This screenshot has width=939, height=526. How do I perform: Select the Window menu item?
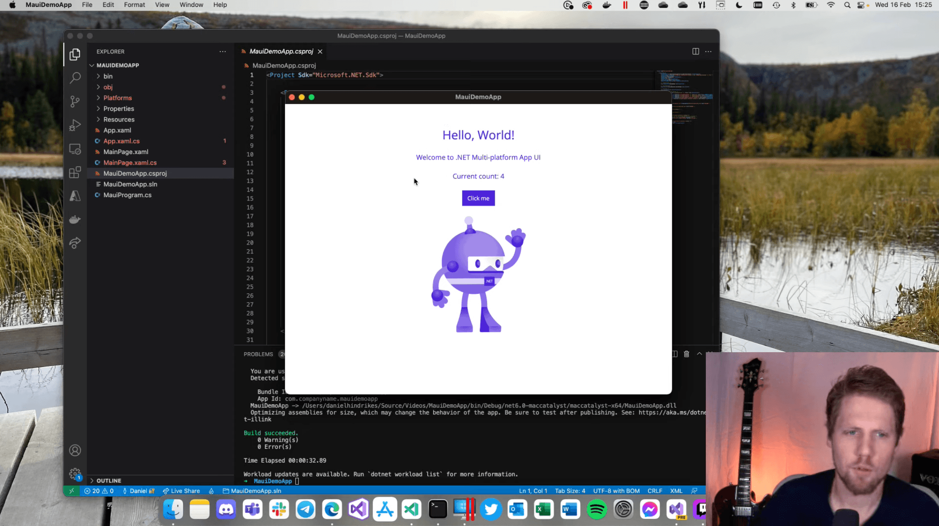coord(192,5)
